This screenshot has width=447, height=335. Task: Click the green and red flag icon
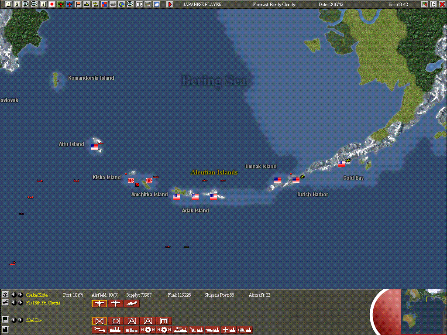[x=424, y=4]
